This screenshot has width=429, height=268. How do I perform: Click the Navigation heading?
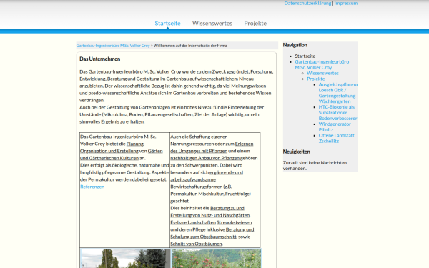295,45
